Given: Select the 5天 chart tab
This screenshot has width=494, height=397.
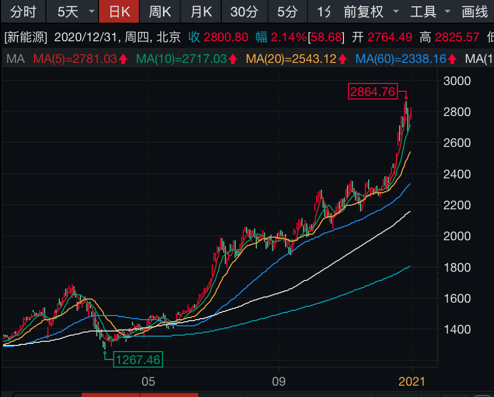Looking at the screenshot, I should [x=69, y=11].
